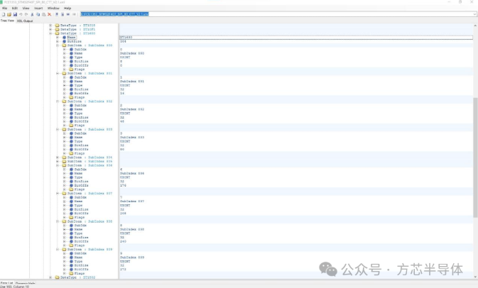This screenshot has width=478, height=288.
Task: Switch to the Tree View tab
Action: point(7,21)
